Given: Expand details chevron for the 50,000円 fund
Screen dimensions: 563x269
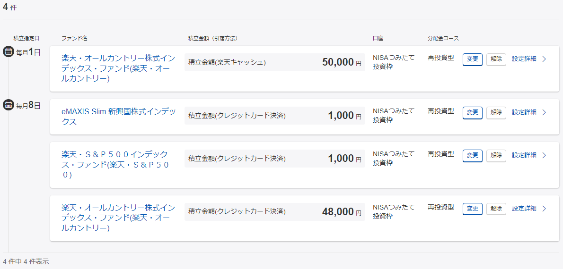Looking at the screenshot, I should click(x=544, y=59).
